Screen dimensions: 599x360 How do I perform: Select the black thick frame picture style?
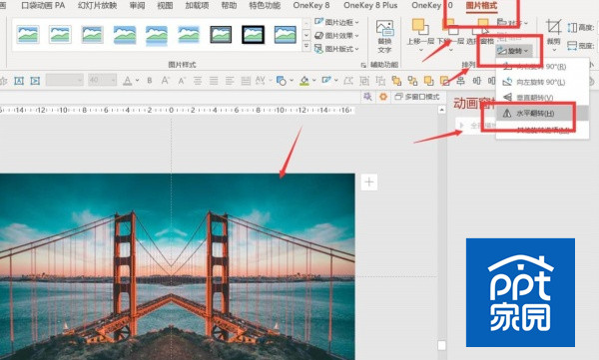(x=253, y=34)
